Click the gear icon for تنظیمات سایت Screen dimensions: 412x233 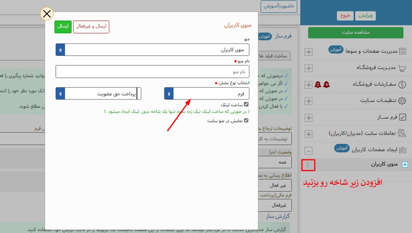click(x=403, y=100)
